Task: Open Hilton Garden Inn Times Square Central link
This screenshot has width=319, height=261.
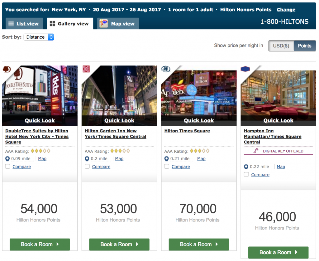Action: (x=115, y=133)
